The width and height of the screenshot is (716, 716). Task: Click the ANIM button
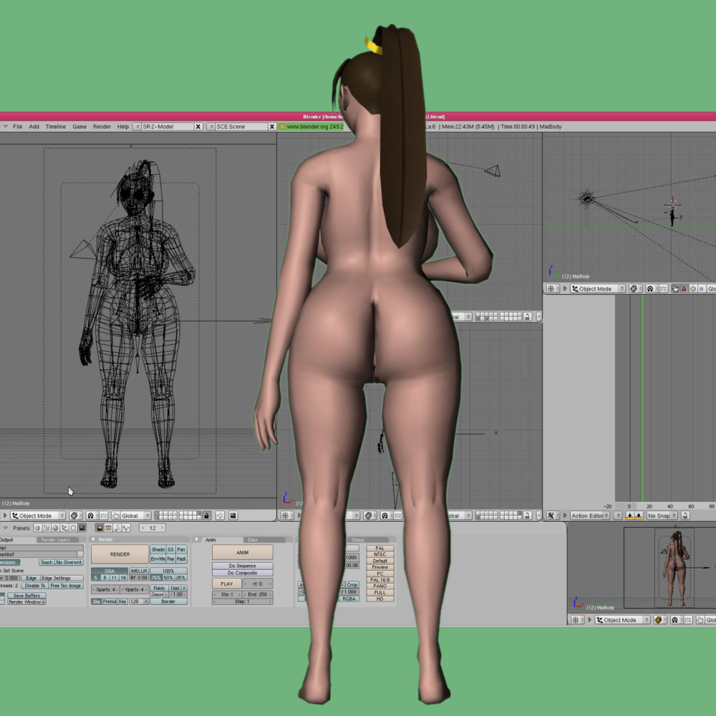click(242, 553)
